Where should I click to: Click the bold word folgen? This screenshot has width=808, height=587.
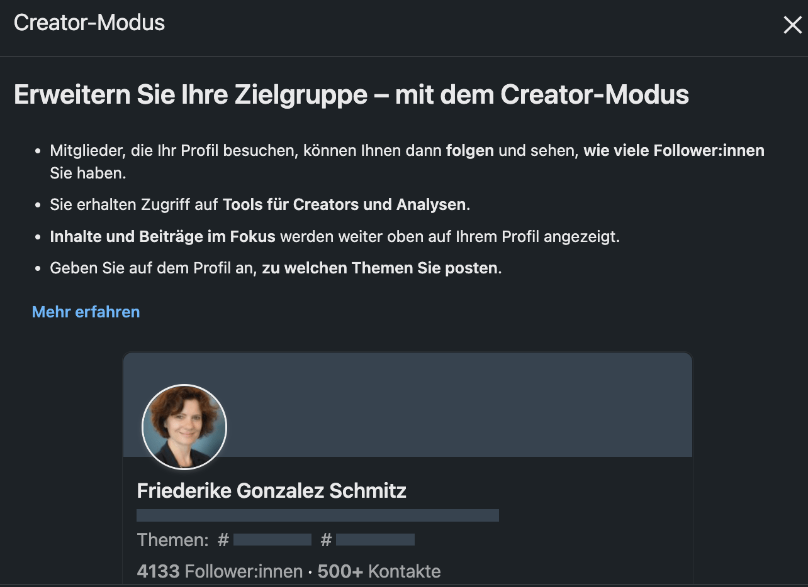pos(469,151)
